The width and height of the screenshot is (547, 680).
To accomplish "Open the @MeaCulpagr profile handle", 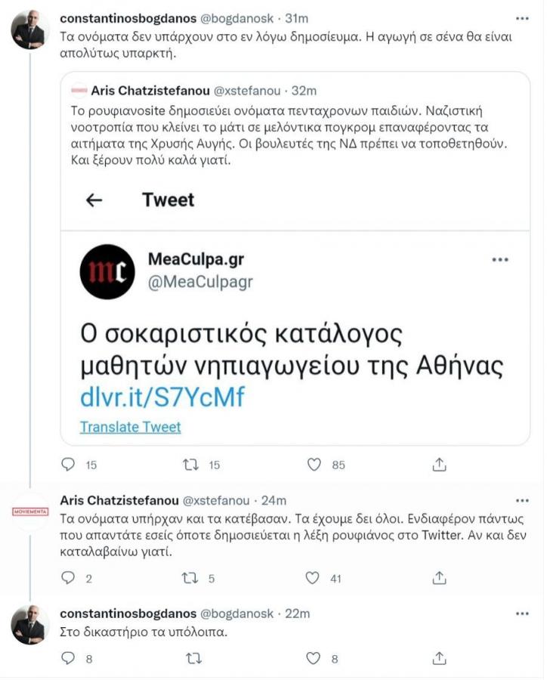I will tap(200, 282).
